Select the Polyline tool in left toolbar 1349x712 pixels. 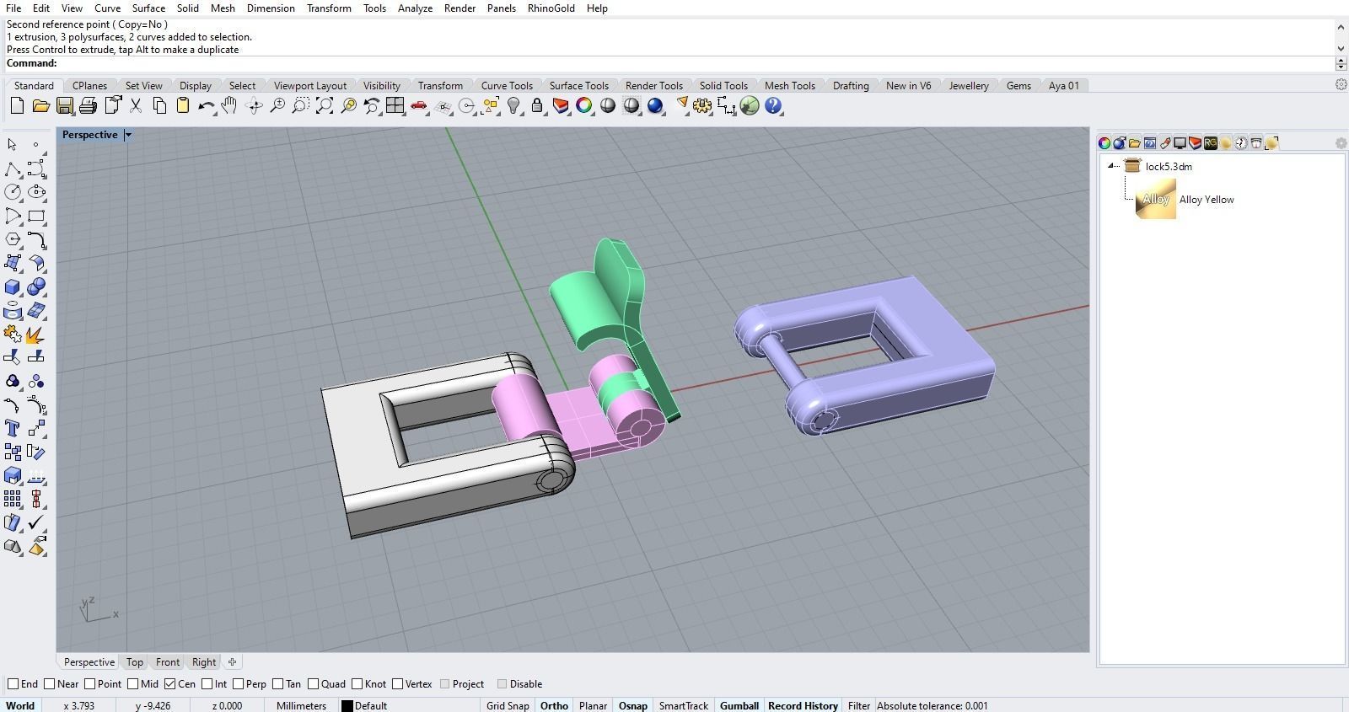tap(13, 169)
